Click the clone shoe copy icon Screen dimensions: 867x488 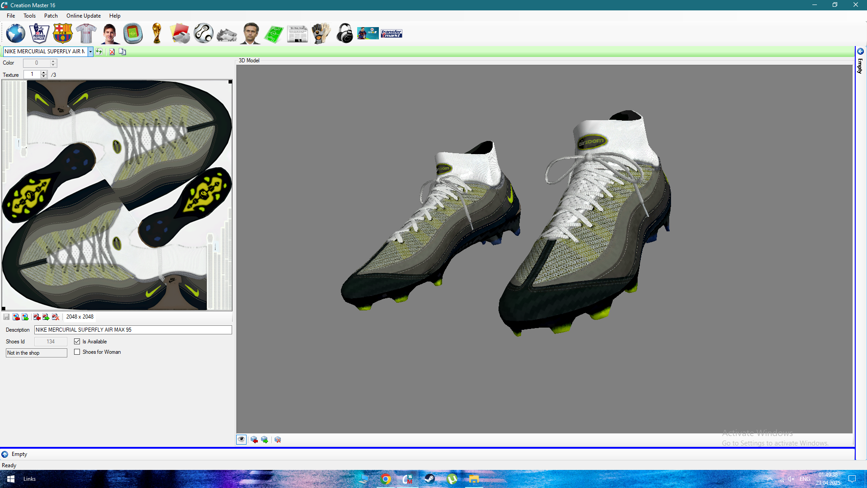[x=122, y=52]
